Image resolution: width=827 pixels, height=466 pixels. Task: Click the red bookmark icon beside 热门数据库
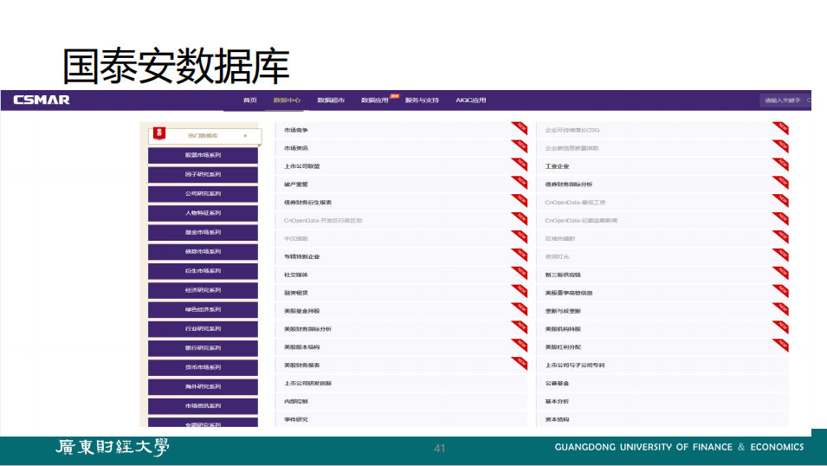(159, 134)
